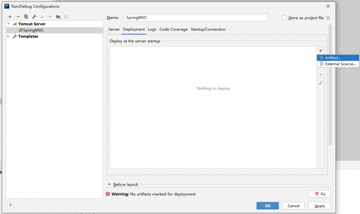Click the vertical scrollbar of settings panel
Viewport: 360px width, 214px height.
pyautogui.click(x=330, y=85)
